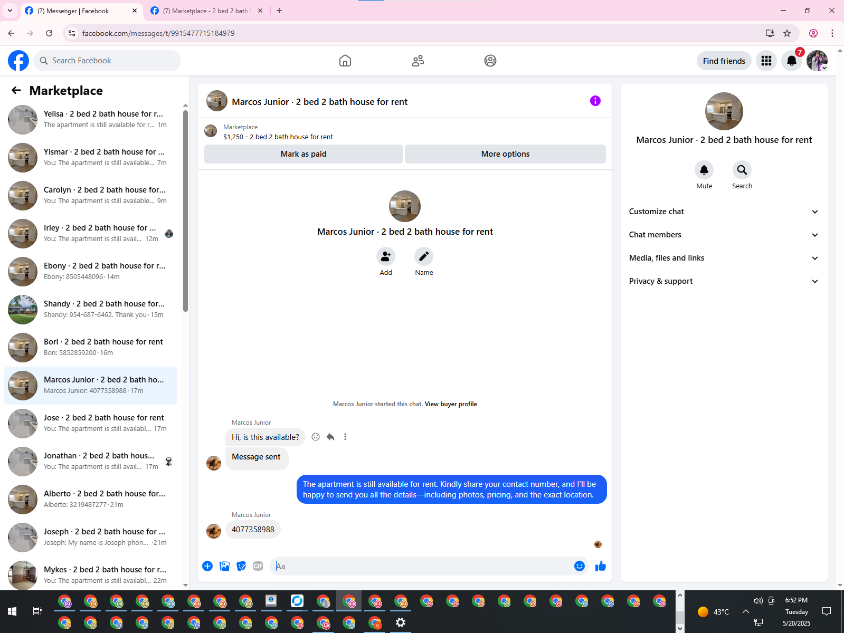Open Bori conversation in list

point(91,348)
